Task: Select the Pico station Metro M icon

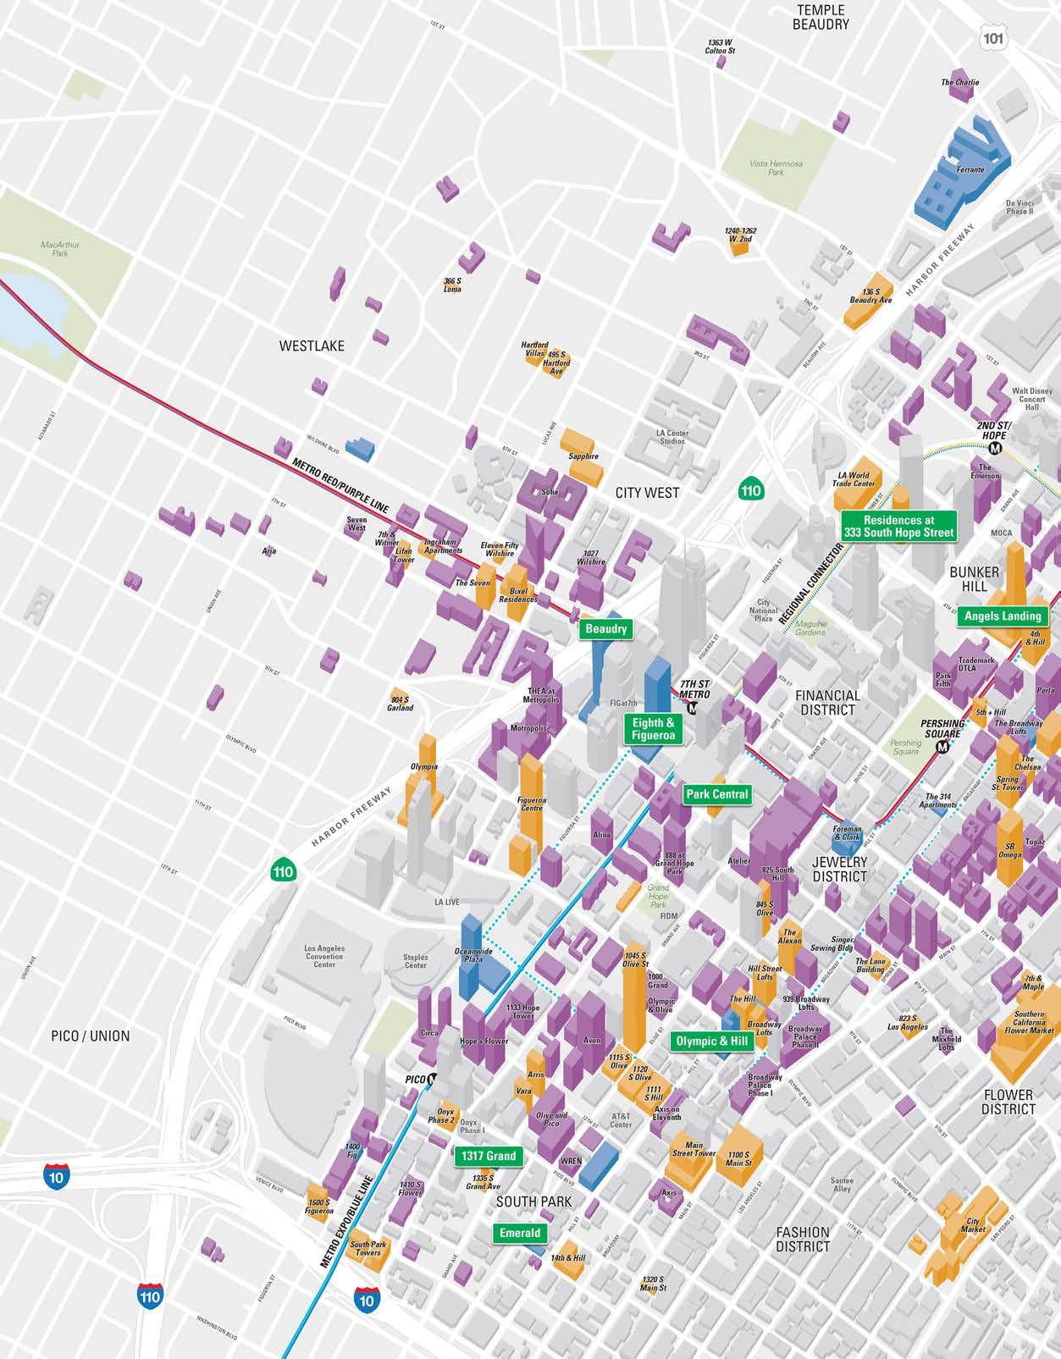Action: (432, 1080)
